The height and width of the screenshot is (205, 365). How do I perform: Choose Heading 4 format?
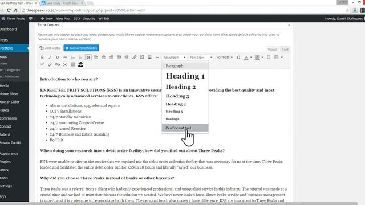(x=185, y=104)
